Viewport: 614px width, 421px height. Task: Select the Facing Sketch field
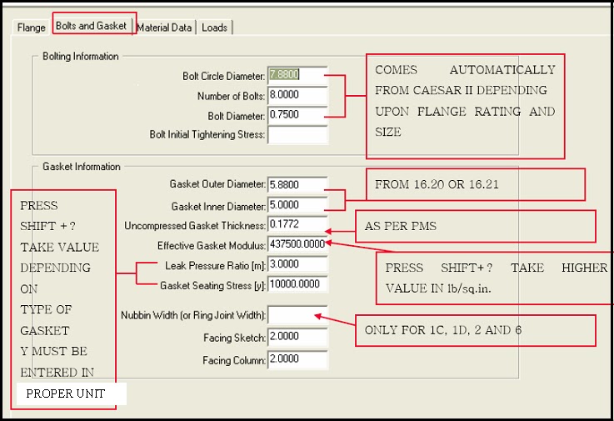[x=297, y=337]
